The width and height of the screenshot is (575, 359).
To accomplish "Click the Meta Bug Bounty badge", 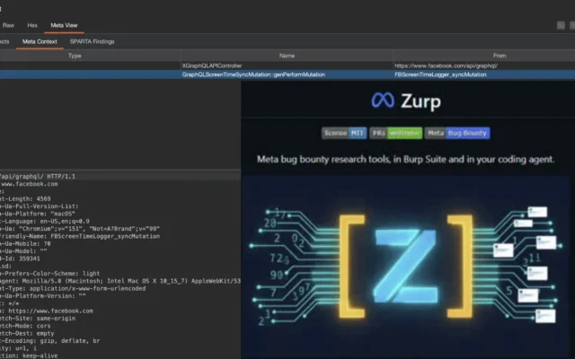I will click(x=457, y=133).
